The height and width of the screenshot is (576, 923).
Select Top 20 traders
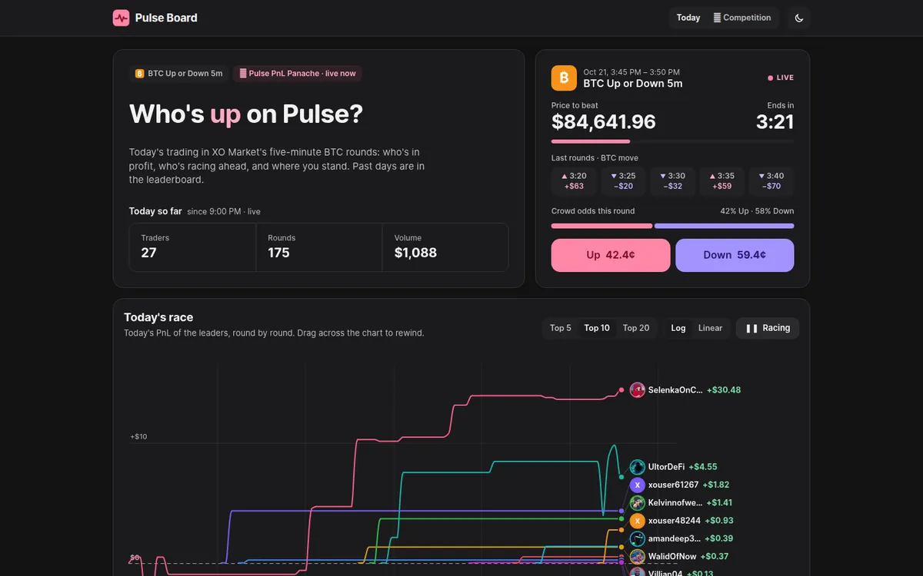pos(636,328)
